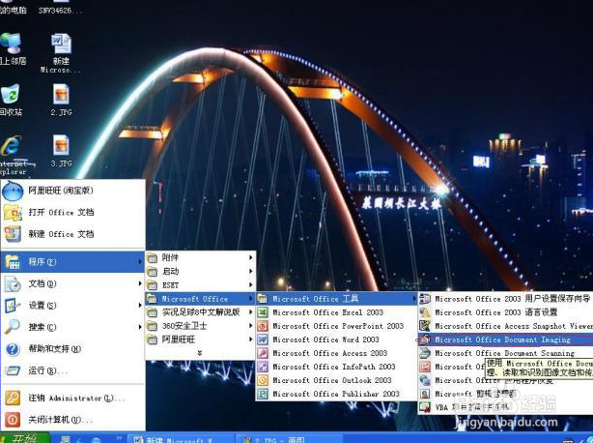Click the taskbar quick launch chevron
The width and height of the screenshot is (593, 443).
pyautogui.click(x=120, y=438)
